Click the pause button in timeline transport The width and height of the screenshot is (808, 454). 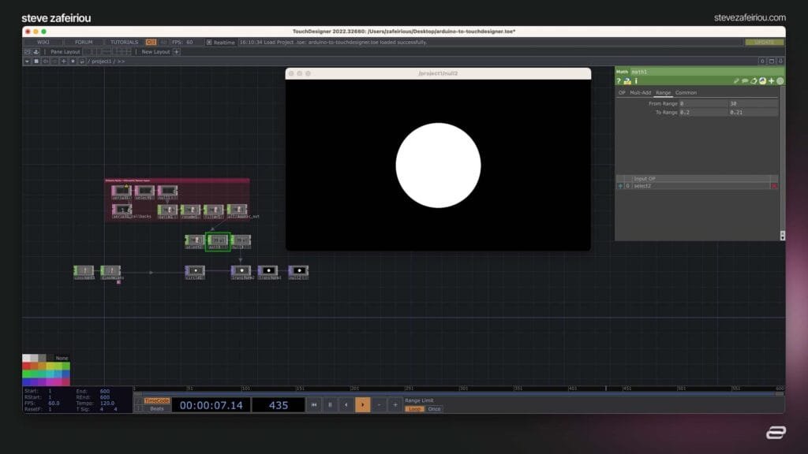coord(330,404)
